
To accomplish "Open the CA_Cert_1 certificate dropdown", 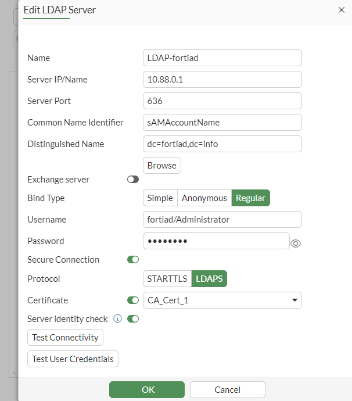I will click(x=222, y=300).
